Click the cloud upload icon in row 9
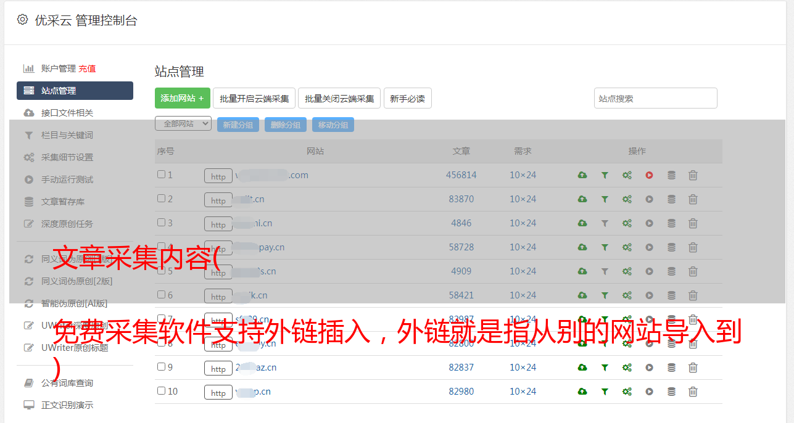794x423 pixels. (x=582, y=368)
